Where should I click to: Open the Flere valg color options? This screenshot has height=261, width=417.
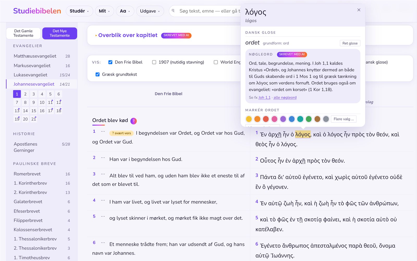(x=344, y=119)
